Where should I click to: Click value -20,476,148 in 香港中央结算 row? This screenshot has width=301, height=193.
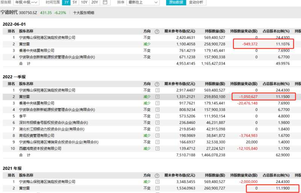pyautogui.click(x=247, y=103)
